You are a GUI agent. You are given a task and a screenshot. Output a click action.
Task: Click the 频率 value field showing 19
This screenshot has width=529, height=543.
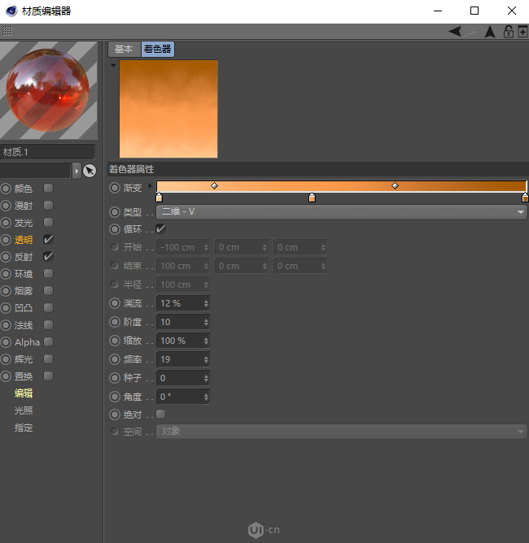179,359
